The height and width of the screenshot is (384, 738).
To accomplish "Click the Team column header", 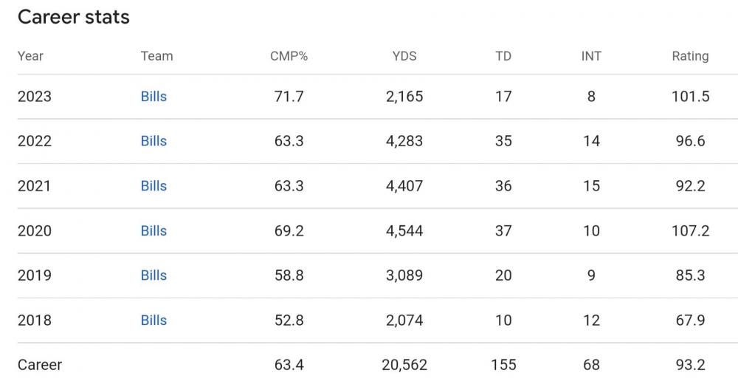I will 156,56.
